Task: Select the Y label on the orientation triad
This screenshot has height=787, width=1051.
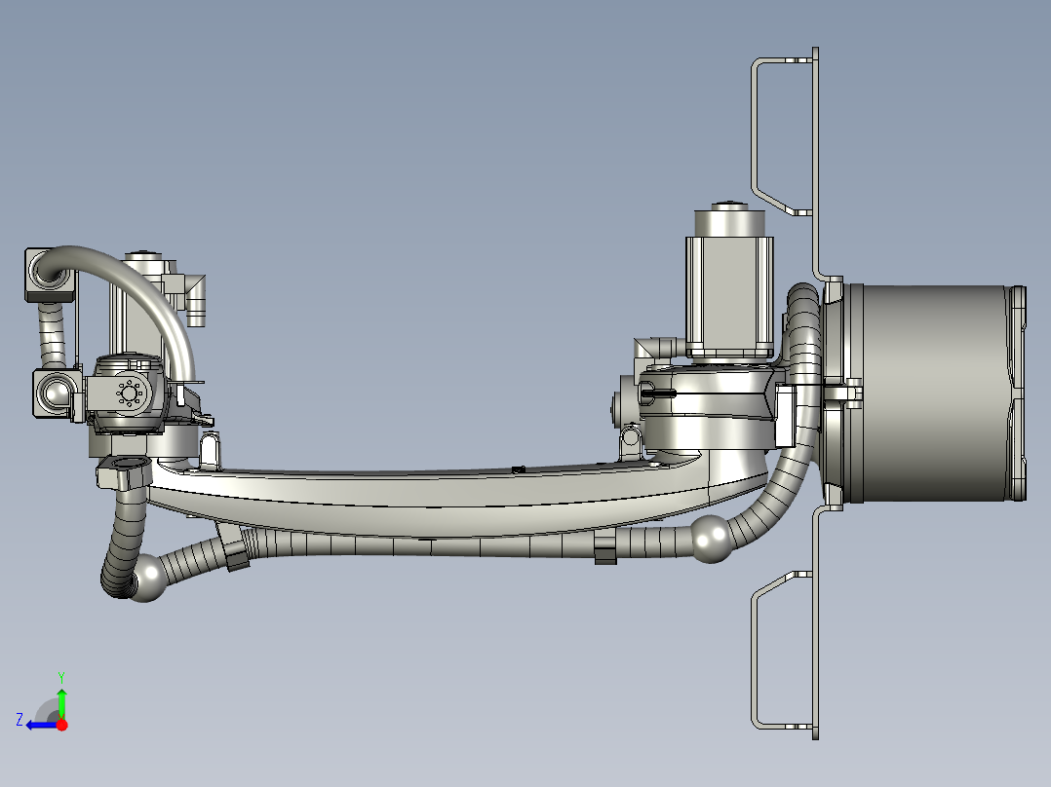Action: point(61,677)
